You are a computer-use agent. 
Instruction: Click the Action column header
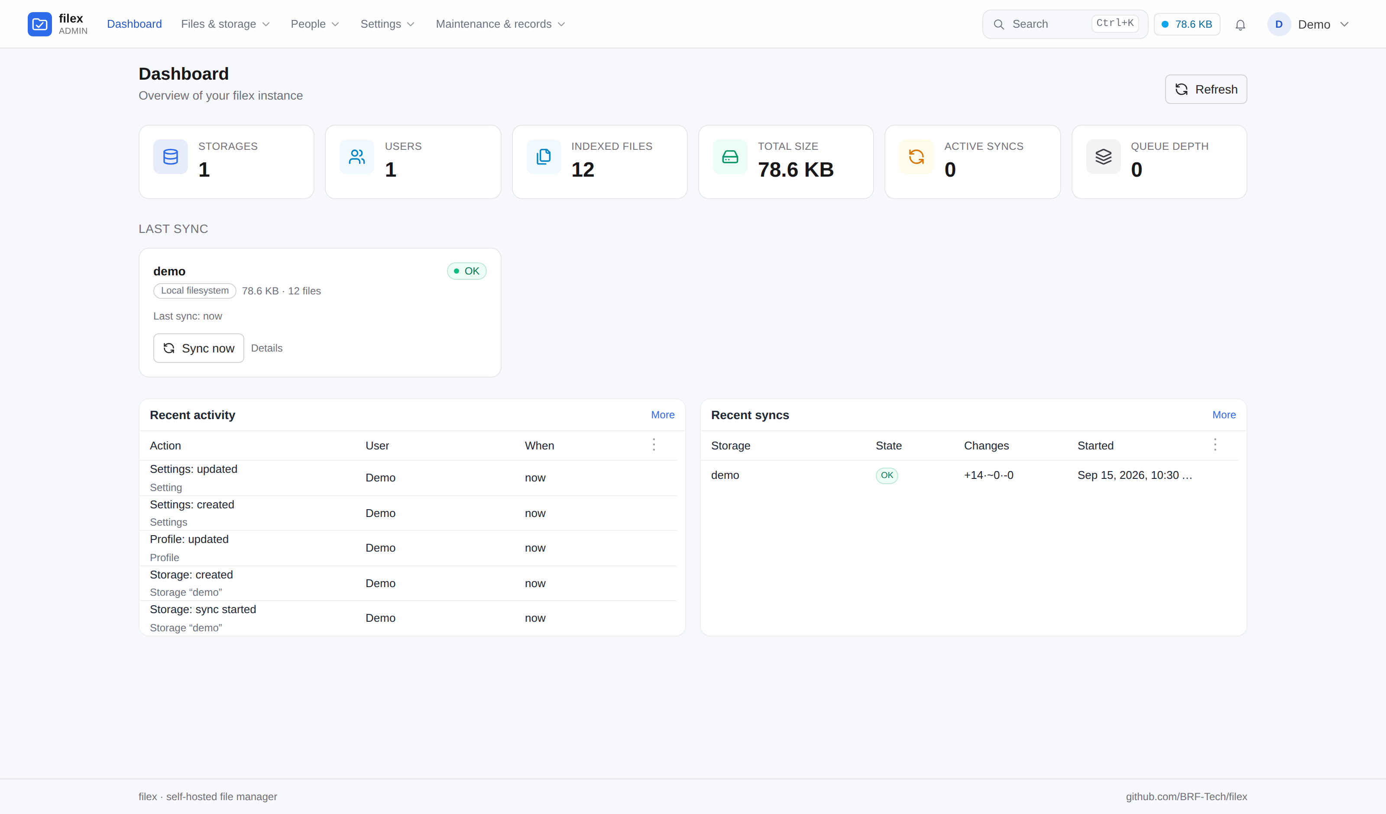point(165,446)
